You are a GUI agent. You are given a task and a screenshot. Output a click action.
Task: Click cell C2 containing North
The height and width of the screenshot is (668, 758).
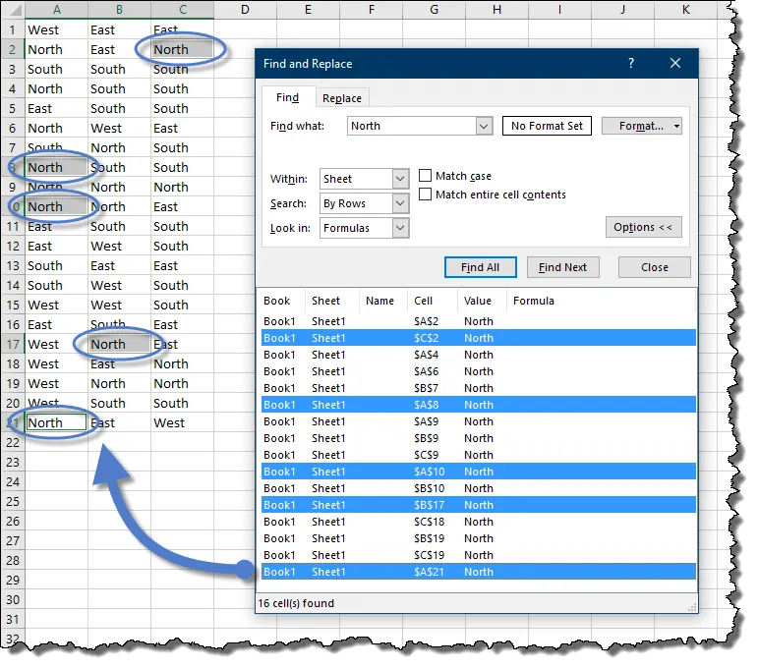pyautogui.click(x=182, y=49)
